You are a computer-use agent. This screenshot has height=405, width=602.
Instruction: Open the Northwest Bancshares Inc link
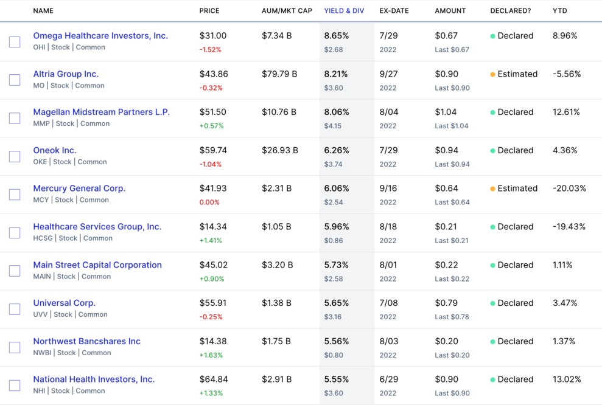pyautogui.click(x=87, y=341)
